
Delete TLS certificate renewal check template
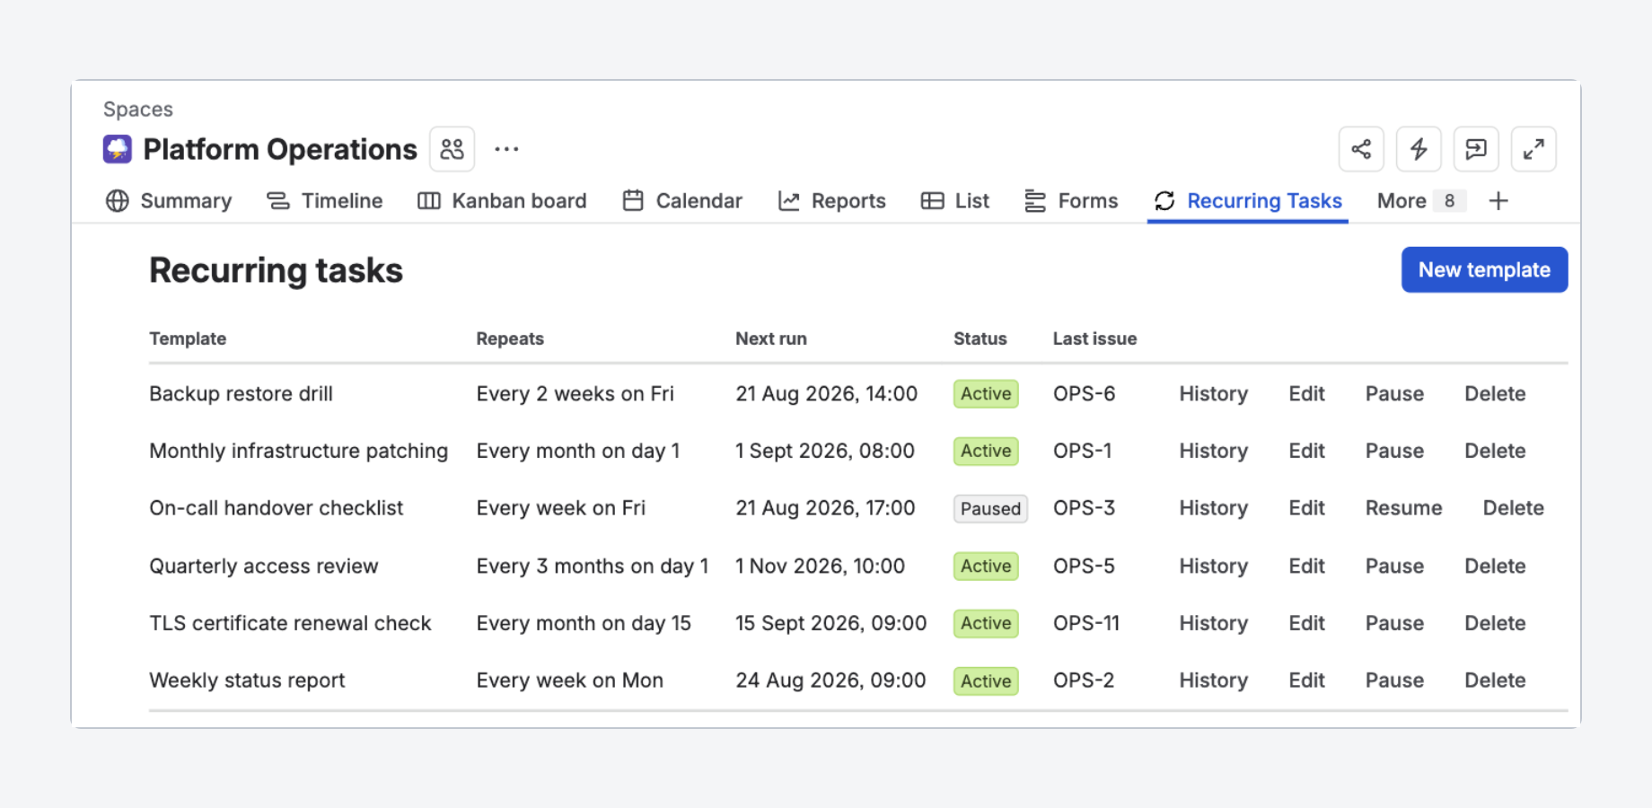tap(1496, 623)
